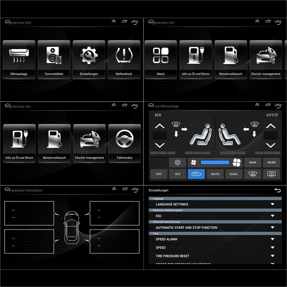The height and width of the screenshot is (287, 287).
Task: Raise left-side temperature with up arrow
Action: (x=160, y=126)
